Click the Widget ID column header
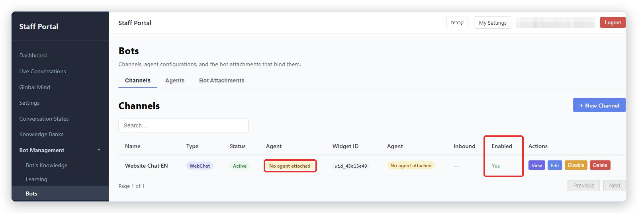 pyautogui.click(x=345, y=146)
